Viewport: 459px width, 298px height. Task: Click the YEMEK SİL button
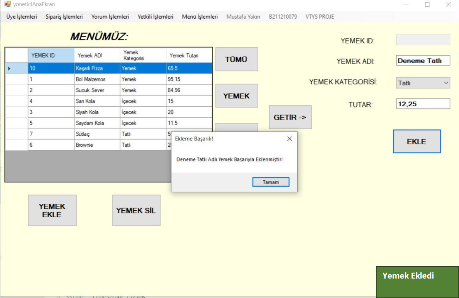point(136,210)
